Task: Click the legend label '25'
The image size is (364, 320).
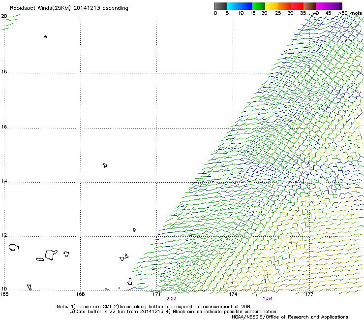Action: click(x=278, y=13)
